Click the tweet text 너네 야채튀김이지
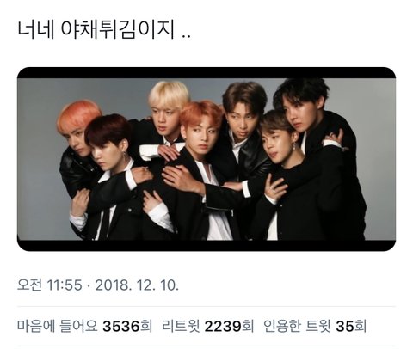This screenshot has height=349, width=413. click(x=96, y=29)
